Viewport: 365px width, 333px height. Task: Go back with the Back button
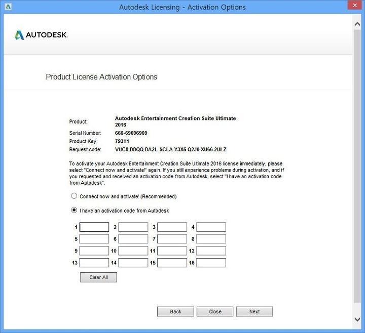(x=175, y=311)
